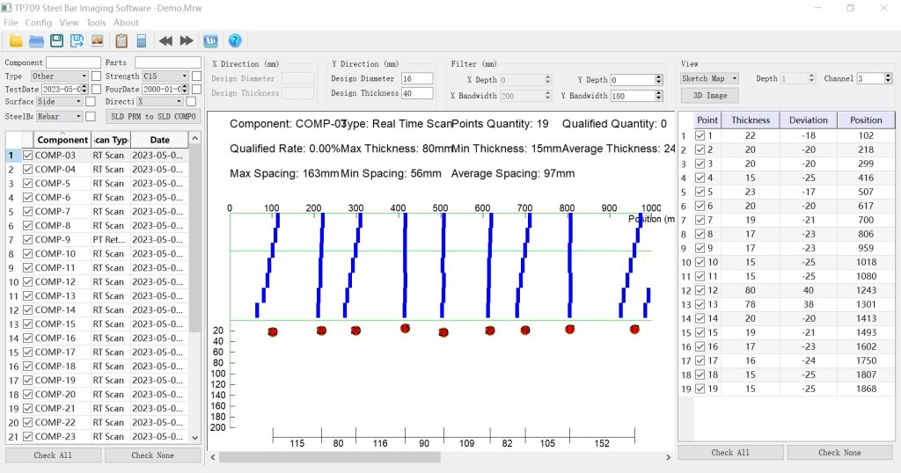Click the green floppy disk save icon

tap(56, 40)
